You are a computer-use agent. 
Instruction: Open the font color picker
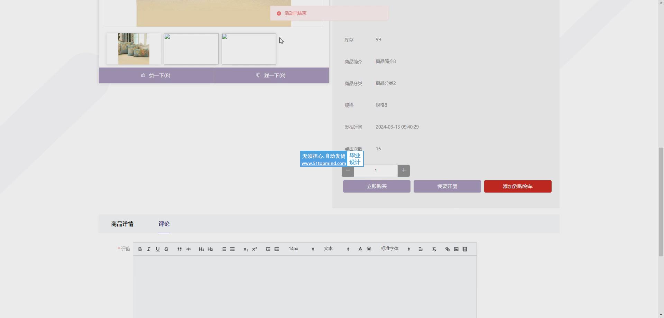360,249
